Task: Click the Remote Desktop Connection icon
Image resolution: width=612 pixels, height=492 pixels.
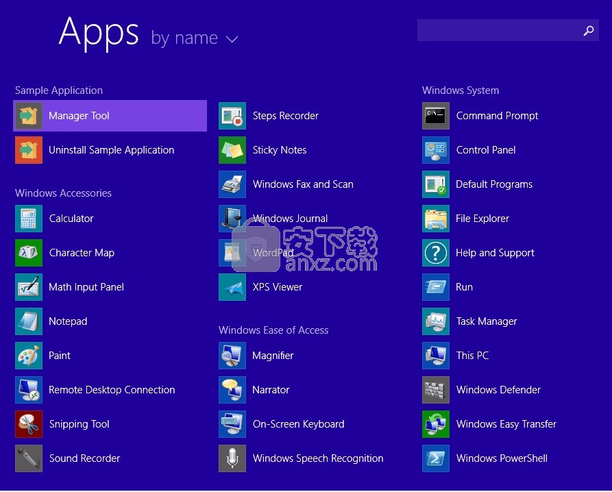Action: (29, 390)
